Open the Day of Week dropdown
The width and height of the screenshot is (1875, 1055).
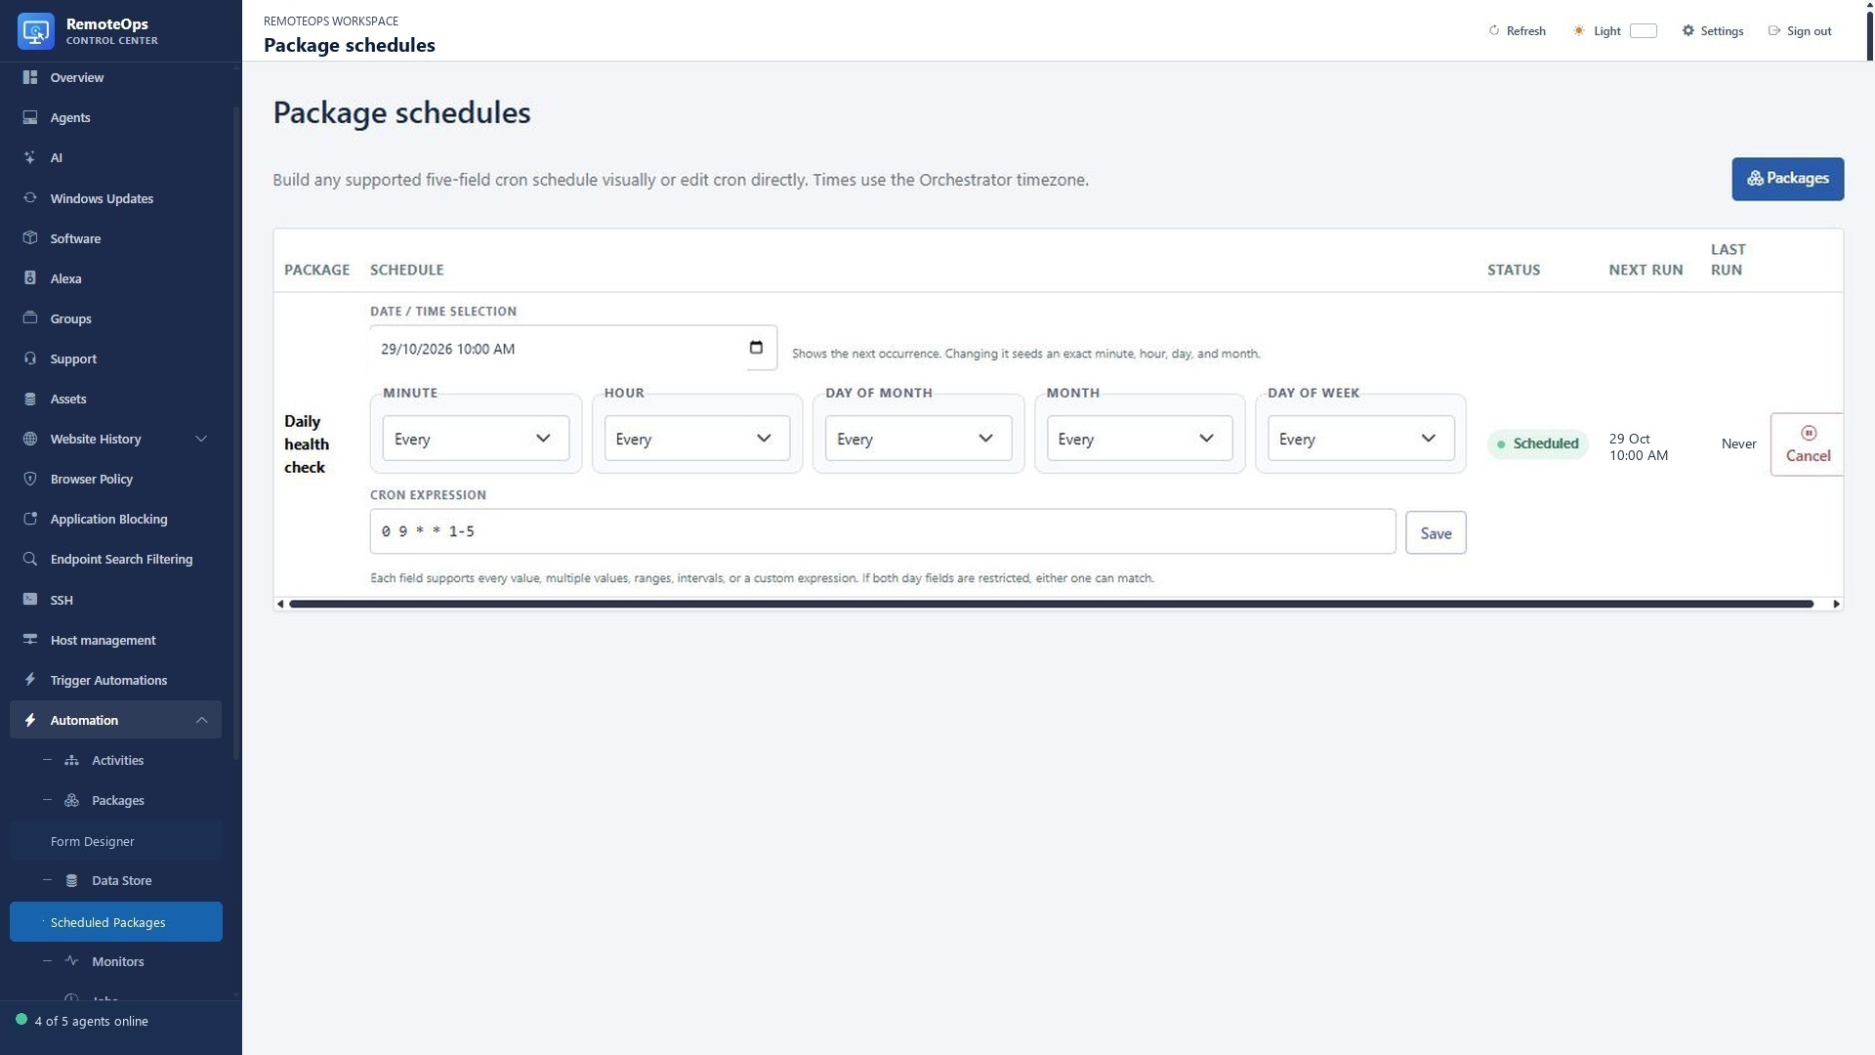pyautogui.click(x=1360, y=439)
